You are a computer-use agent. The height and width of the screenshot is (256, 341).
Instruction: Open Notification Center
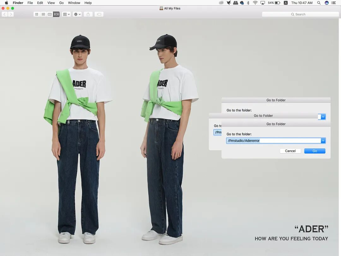tap(333, 3)
